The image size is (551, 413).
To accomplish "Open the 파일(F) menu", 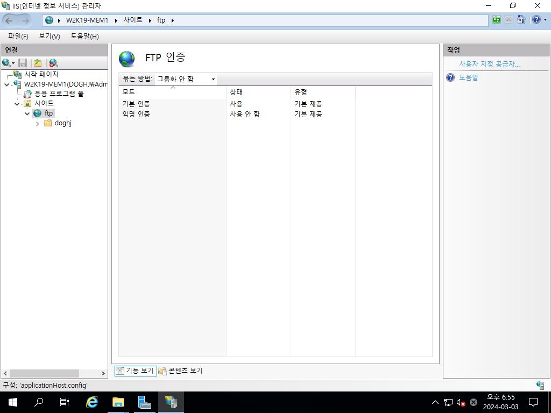I will pyautogui.click(x=18, y=36).
